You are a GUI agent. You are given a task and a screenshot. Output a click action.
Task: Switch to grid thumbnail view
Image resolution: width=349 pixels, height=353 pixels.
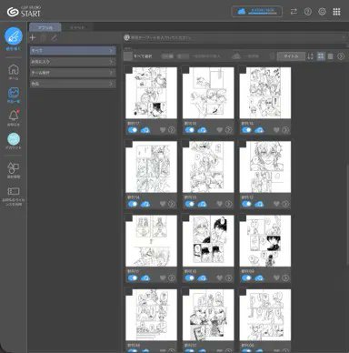coord(321,56)
